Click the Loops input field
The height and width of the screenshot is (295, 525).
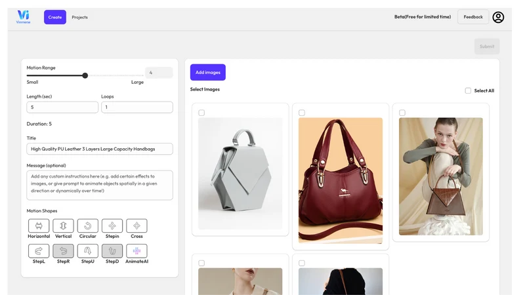point(137,108)
